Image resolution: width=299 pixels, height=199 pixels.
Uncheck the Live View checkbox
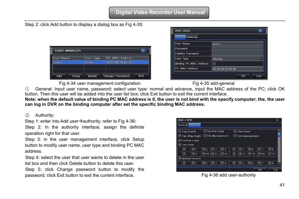180,145
